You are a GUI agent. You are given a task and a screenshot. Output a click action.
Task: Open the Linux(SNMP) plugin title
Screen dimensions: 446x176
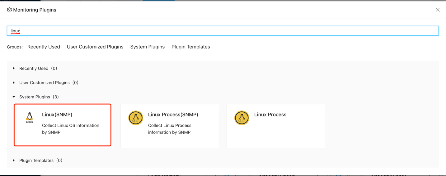click(57, 115)
